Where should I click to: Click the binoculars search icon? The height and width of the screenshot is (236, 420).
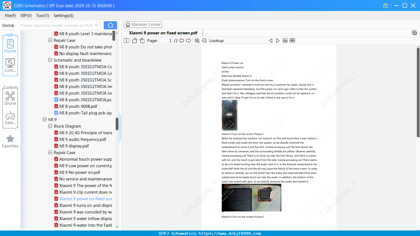coord(292,41)
